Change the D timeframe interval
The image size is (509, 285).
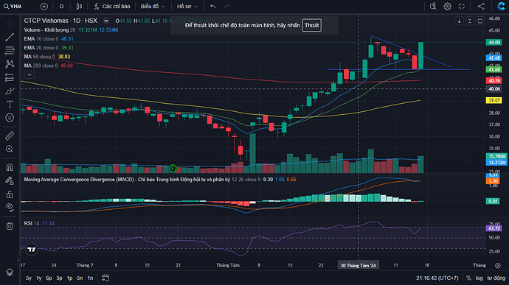click(61, 7)
